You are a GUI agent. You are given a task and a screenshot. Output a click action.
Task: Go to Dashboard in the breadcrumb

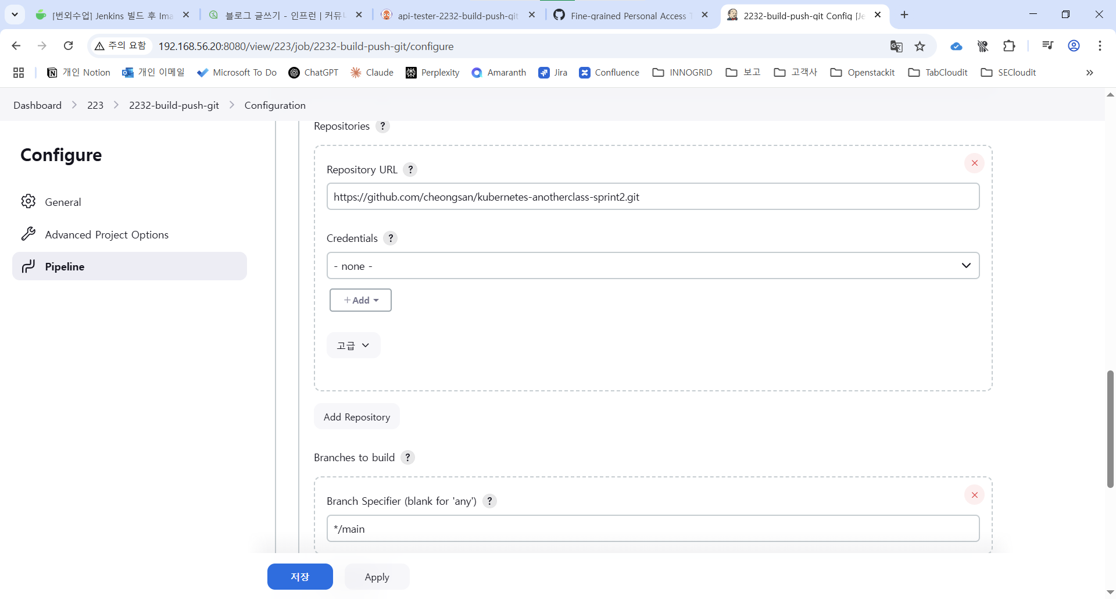pos(38,105)
